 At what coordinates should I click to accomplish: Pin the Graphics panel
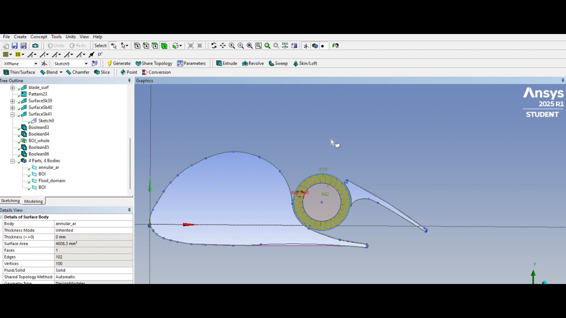562,80
